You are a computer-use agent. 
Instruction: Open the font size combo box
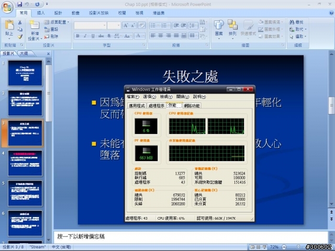point(114,26)
